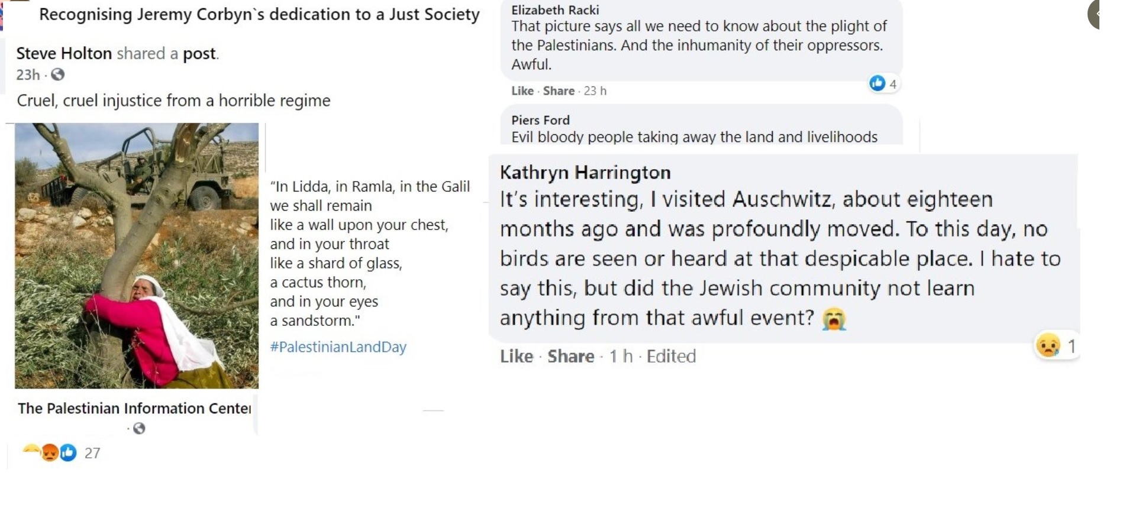This screenshot has height=524, width=1126.
Task: Click the globe privacy icon beside 23h
Action: click(x=57, y=75)
